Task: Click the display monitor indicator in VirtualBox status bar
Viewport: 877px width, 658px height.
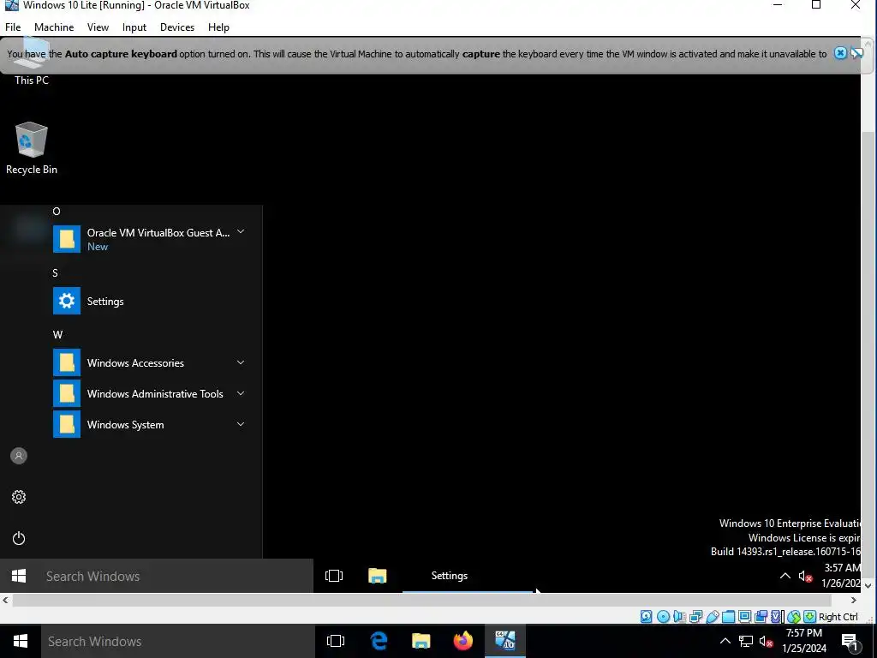Action: 744,617
